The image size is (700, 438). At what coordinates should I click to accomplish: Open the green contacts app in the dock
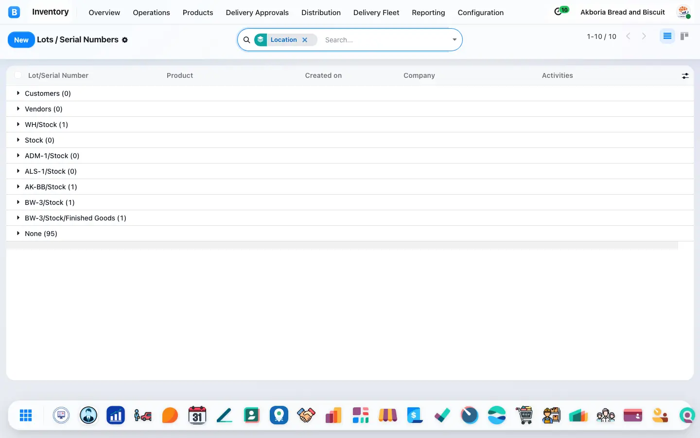coord(252,415)
